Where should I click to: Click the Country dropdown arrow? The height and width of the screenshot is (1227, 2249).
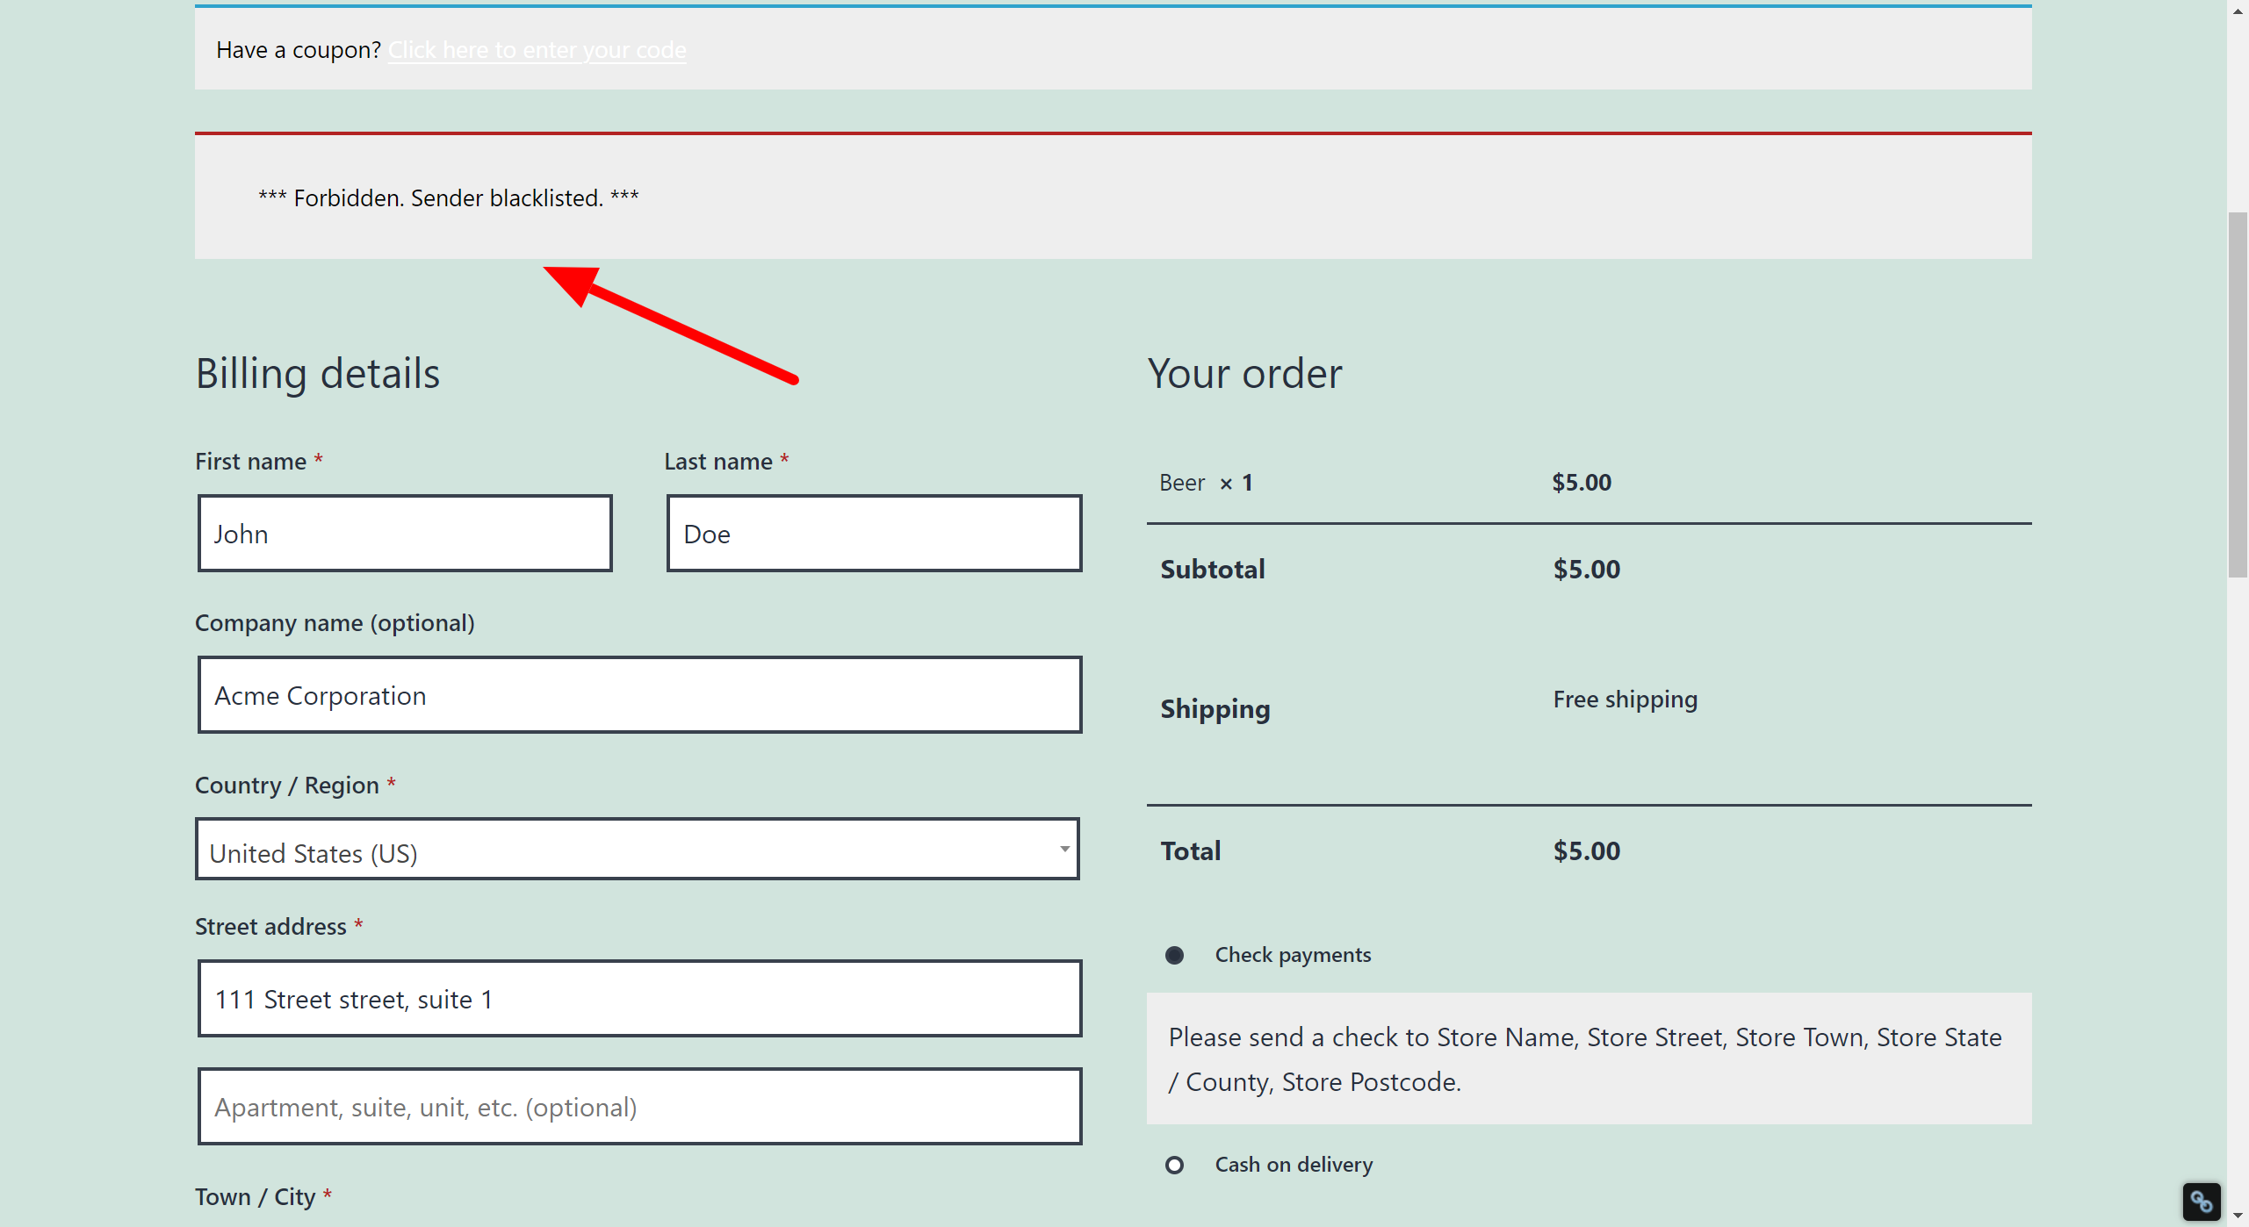(x=1063, y=849)
